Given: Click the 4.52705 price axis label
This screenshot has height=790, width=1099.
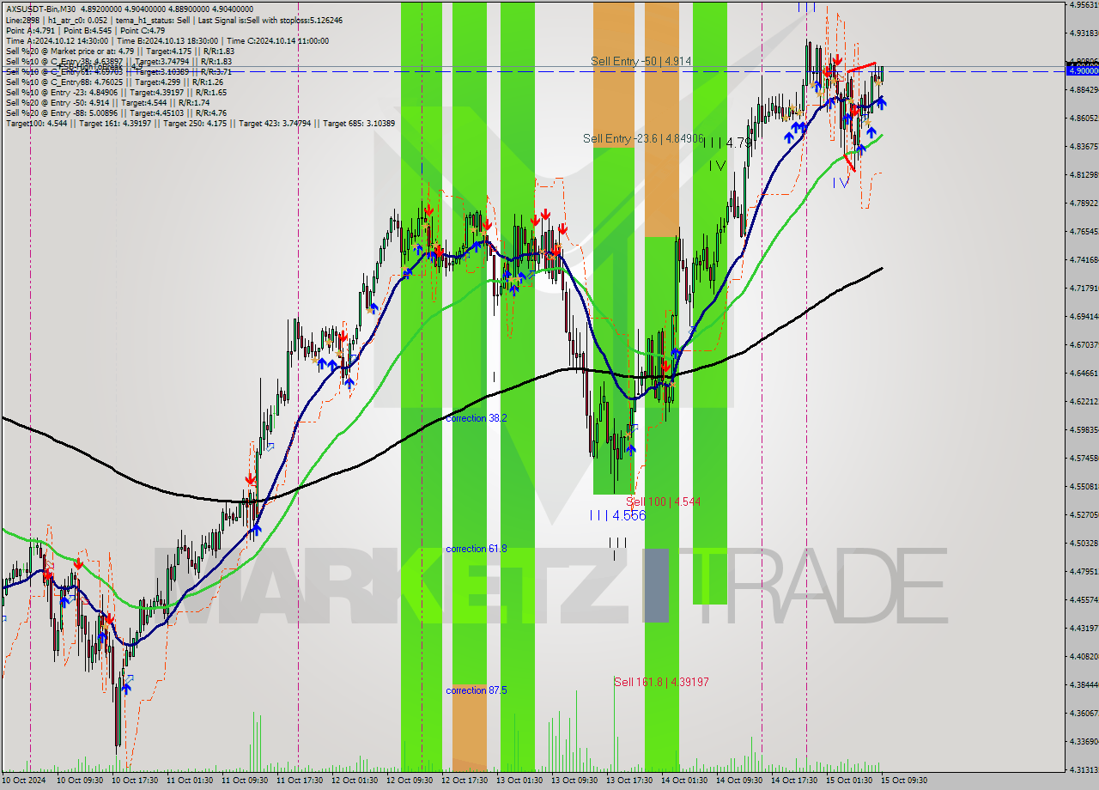Looking at the screenshot, I should pos(1084,514).
